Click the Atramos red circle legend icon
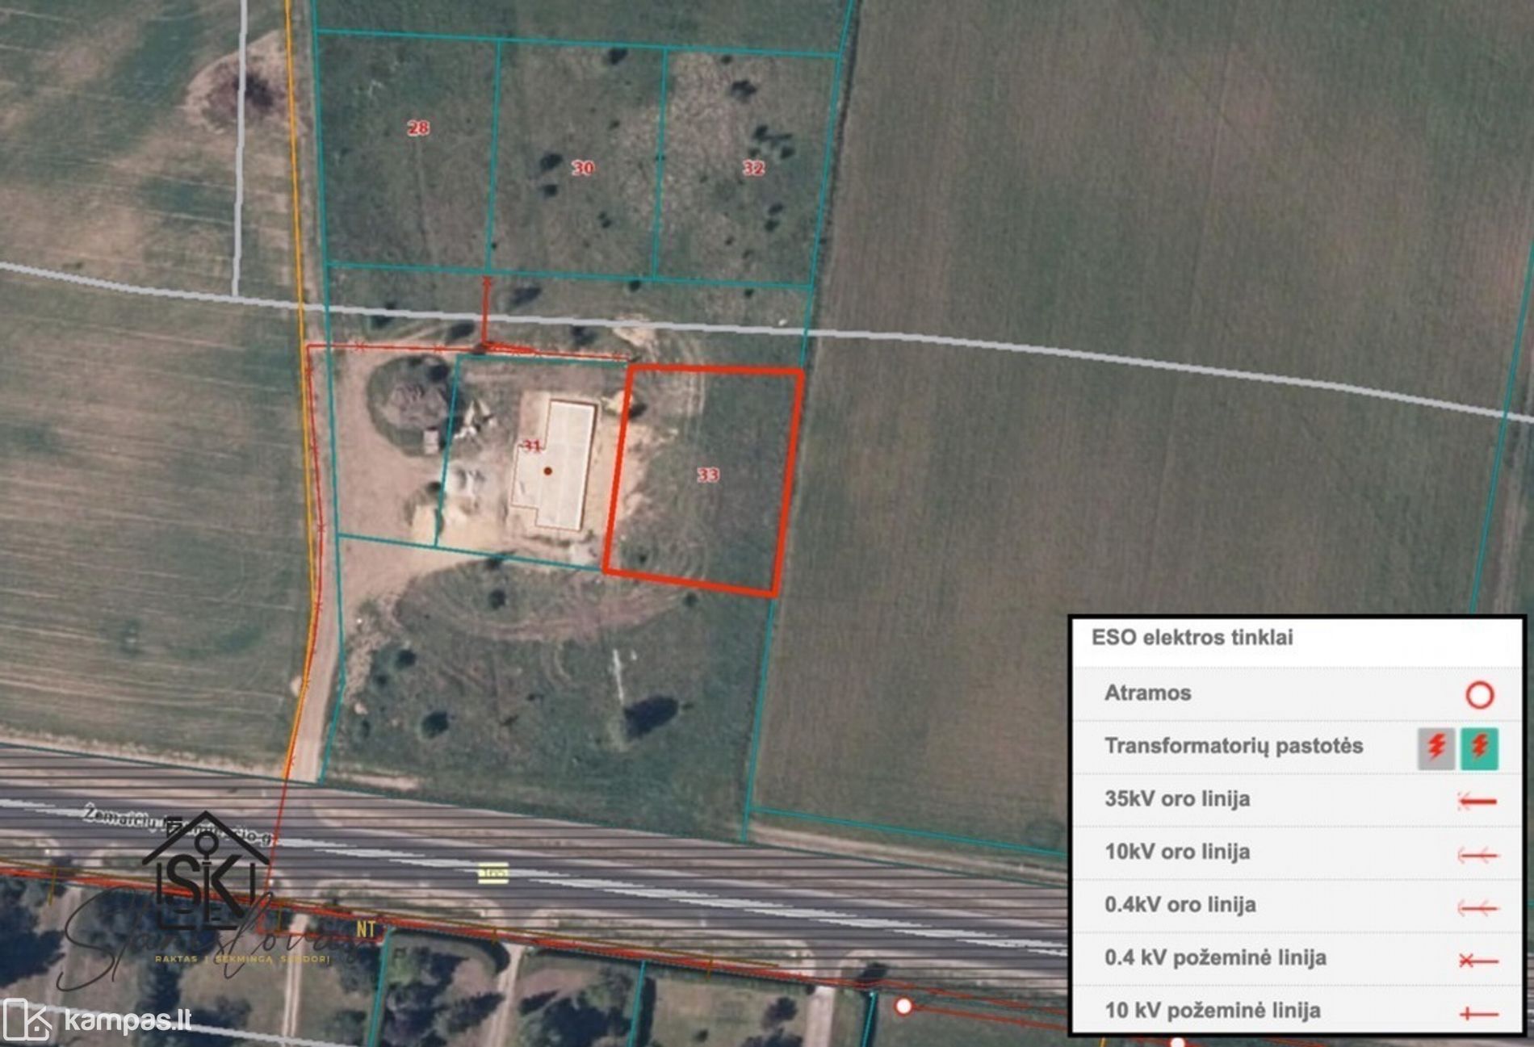1534x1047 pixels. pyautogui.click(x=1479, y=695)
